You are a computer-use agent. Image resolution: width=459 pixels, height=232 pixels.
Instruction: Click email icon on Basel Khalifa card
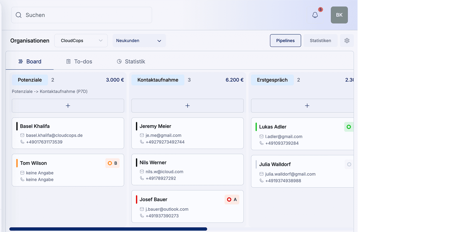pyautogui.click(x=22, y=135)
